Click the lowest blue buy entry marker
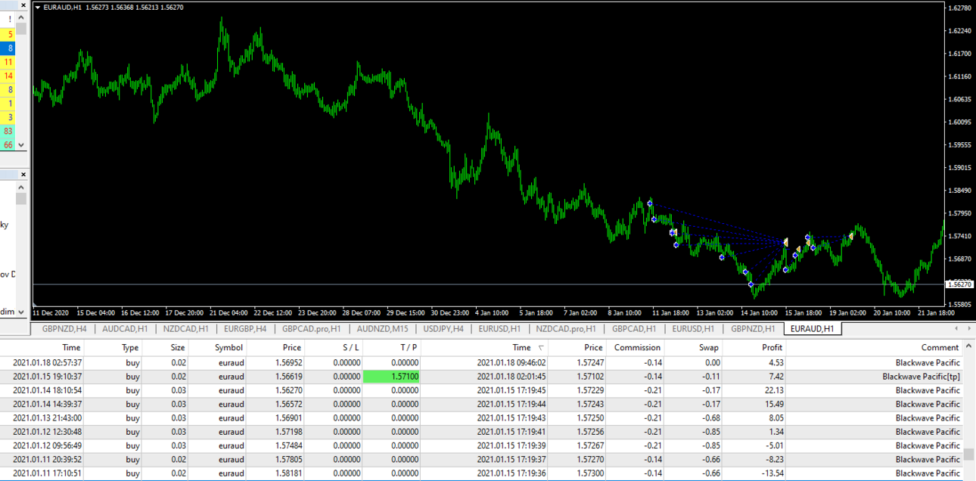The image size is (976, 481). pos(751,285)
